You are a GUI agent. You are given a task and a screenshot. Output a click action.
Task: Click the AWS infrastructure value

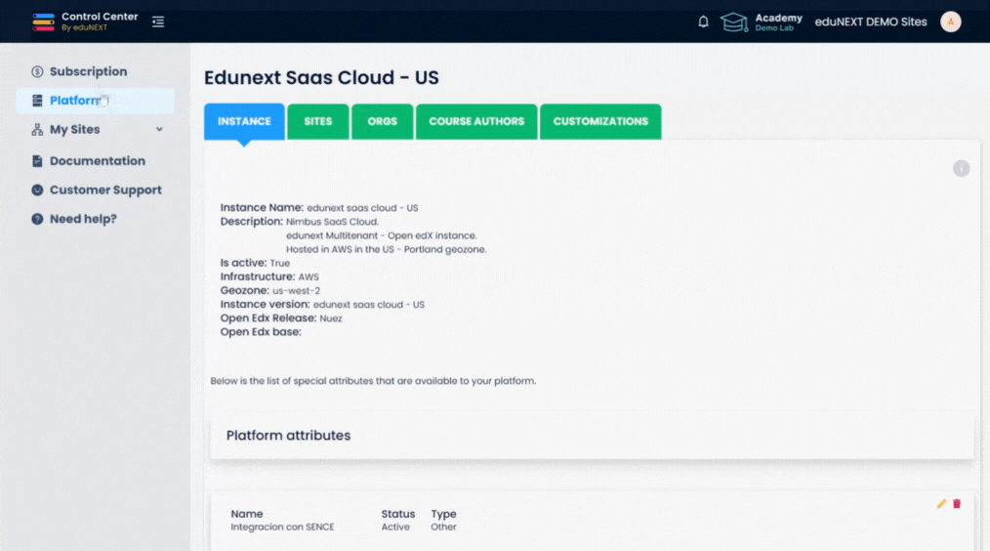pyautogui.click(x=309, y=276)
